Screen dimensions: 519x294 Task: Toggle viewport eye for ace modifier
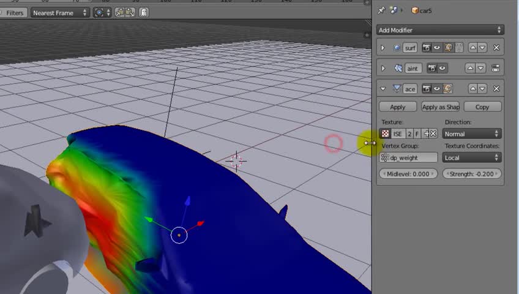(x=437, y=89)
